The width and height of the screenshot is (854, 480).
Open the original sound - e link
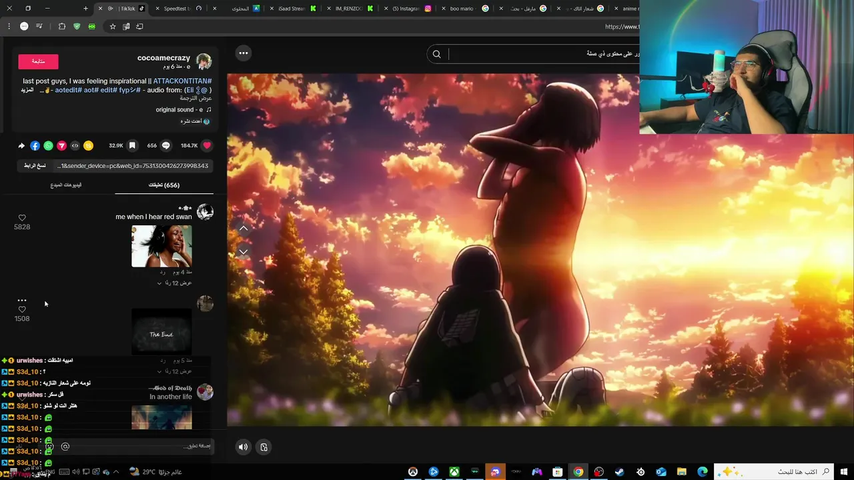183,109
